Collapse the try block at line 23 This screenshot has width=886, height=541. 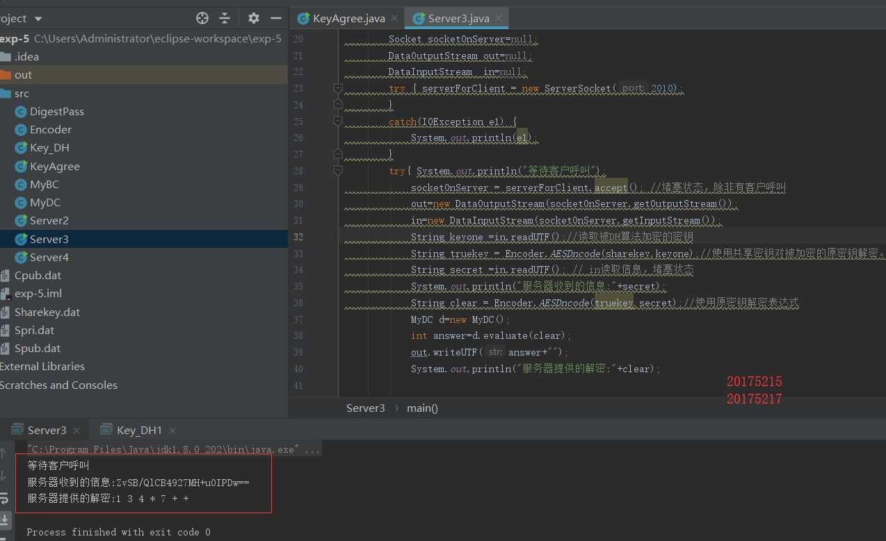[338, 88]
